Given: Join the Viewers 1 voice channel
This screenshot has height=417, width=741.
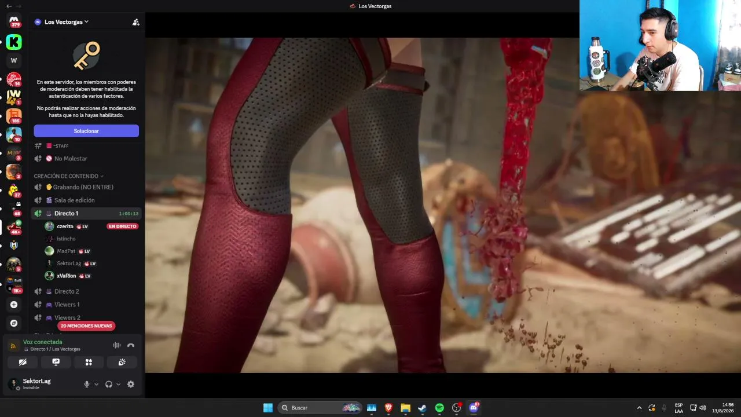Looking at the screenshot, I should (x=86, y=305).
